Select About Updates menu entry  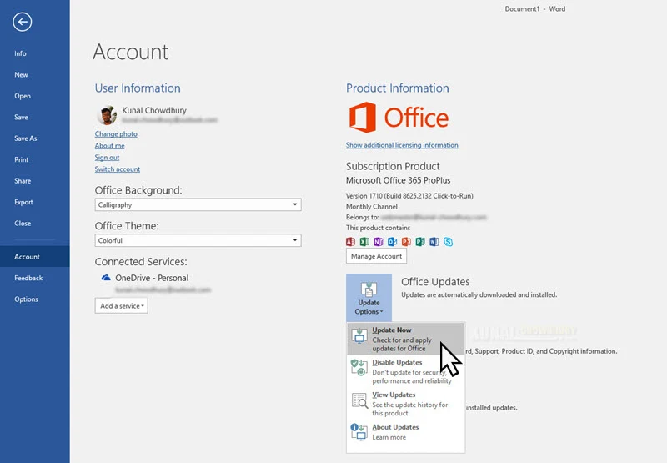coord(405,432)
